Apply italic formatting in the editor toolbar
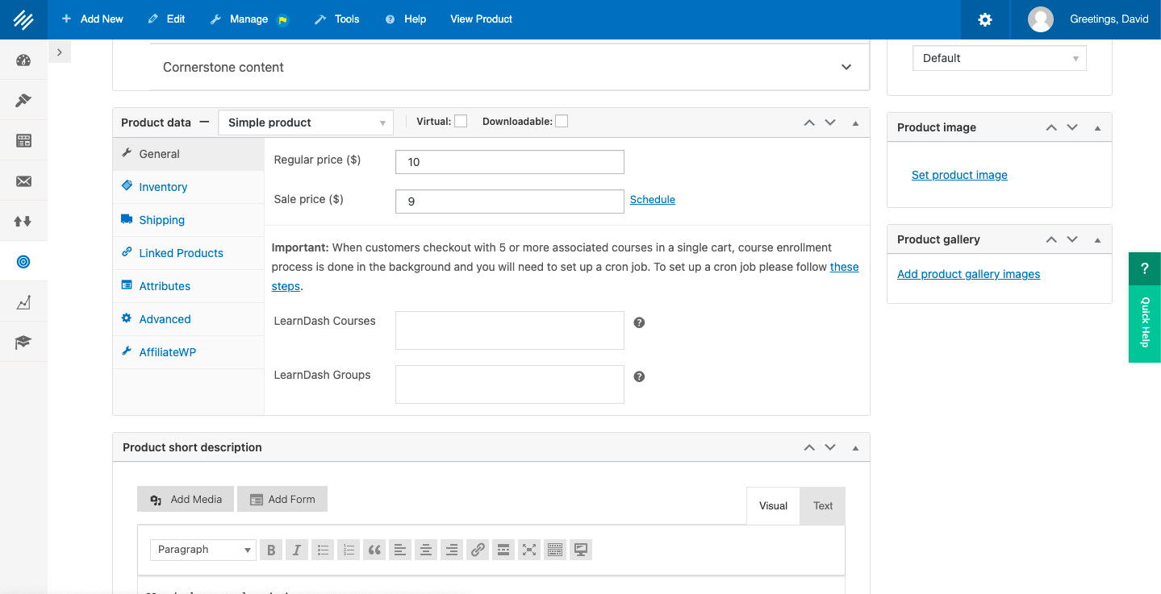Viewport: 1161px width, 594px height. tap(297, 549)
